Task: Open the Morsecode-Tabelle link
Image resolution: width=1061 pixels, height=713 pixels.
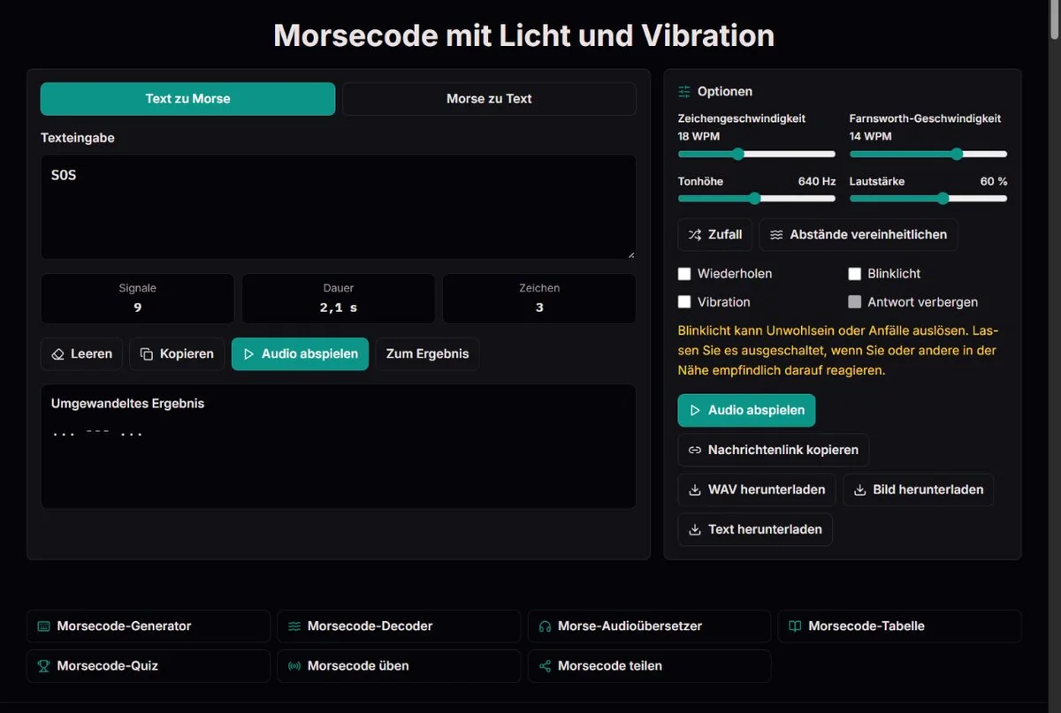Action: tap(899, 626)
